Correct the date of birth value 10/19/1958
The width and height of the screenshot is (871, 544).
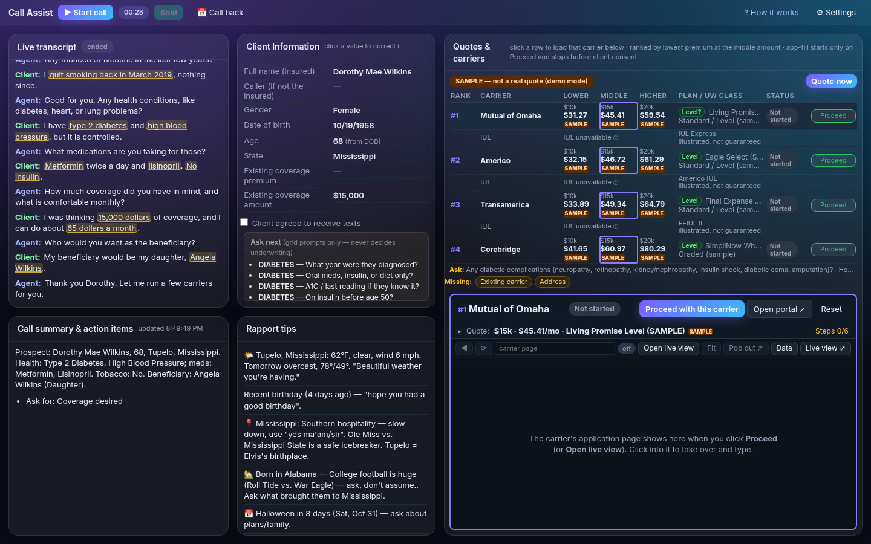(353, 126)
